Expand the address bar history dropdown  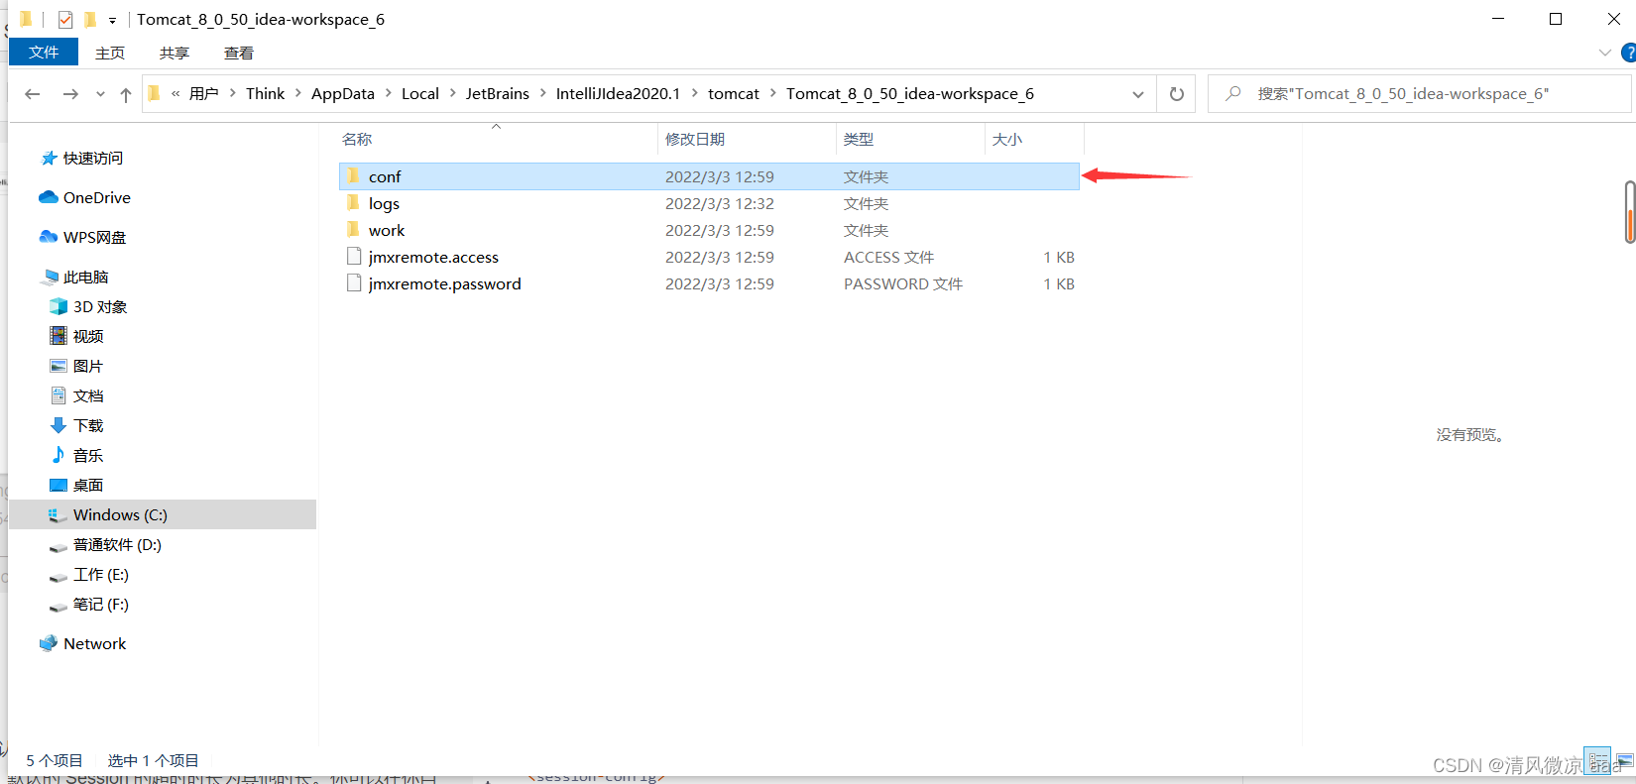[1138, 94]
